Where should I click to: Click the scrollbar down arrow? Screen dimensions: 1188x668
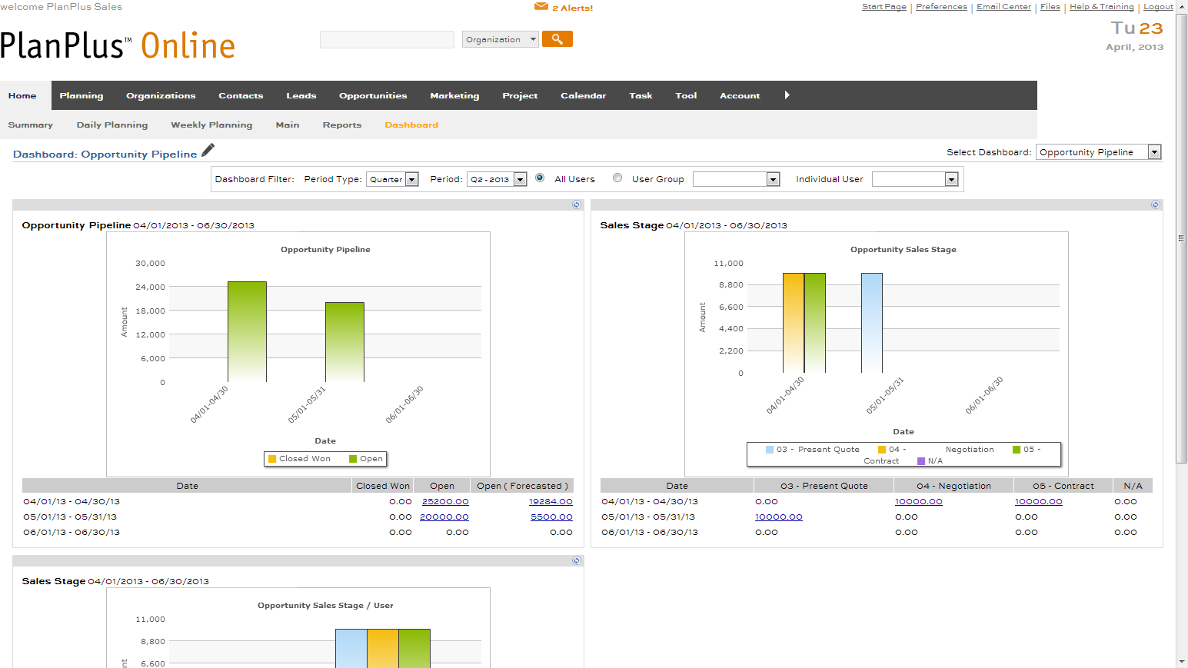[1182, 661]
